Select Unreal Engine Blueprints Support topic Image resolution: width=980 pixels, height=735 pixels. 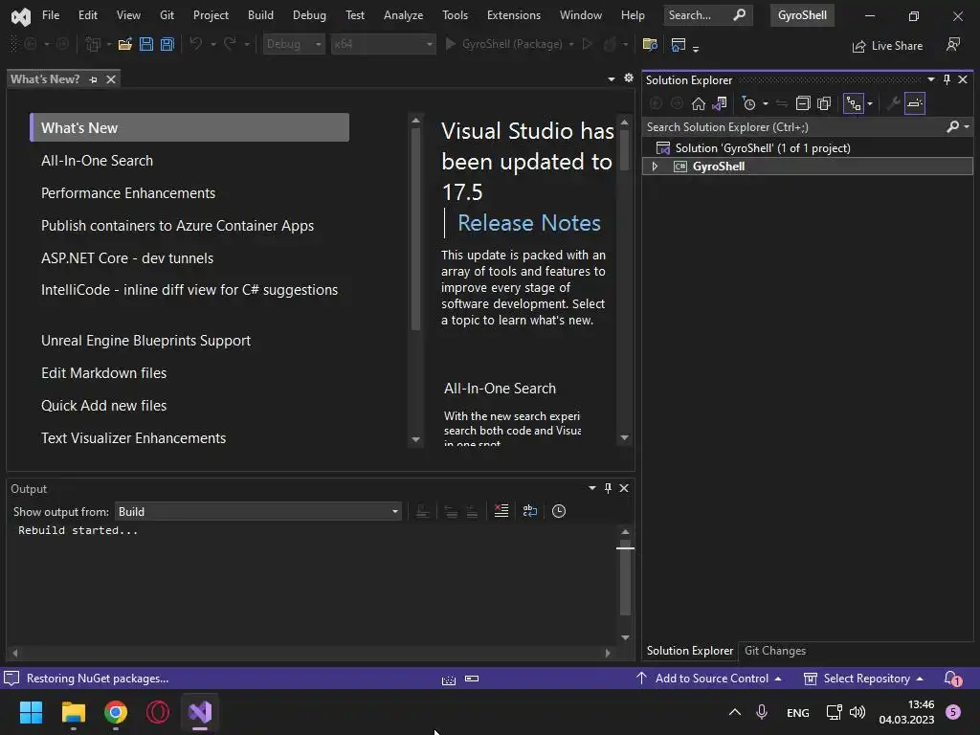[145, 341]
